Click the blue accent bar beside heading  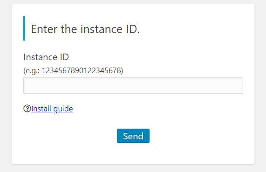click(x=24, y=28)
